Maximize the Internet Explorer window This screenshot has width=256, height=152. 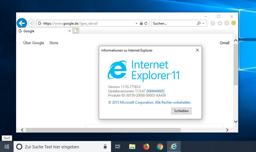click(219, 16)
